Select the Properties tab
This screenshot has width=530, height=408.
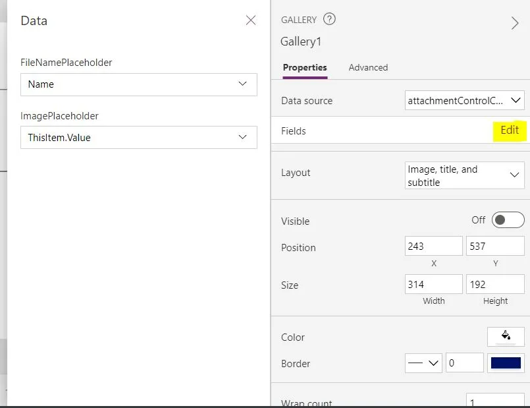pos(305,67)
